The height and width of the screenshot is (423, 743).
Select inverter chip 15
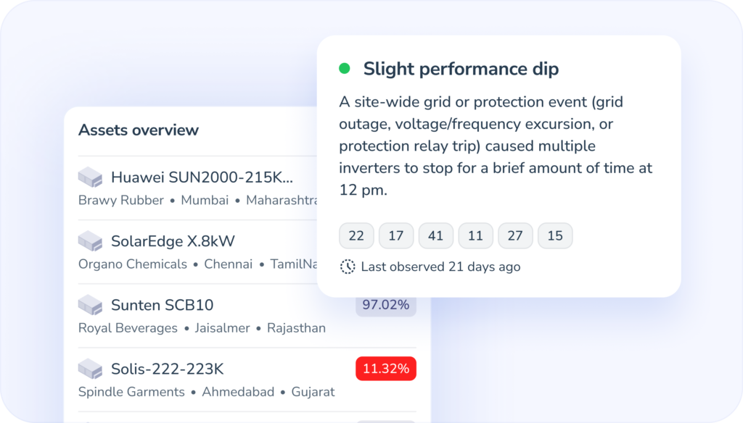tap(555, 235)
